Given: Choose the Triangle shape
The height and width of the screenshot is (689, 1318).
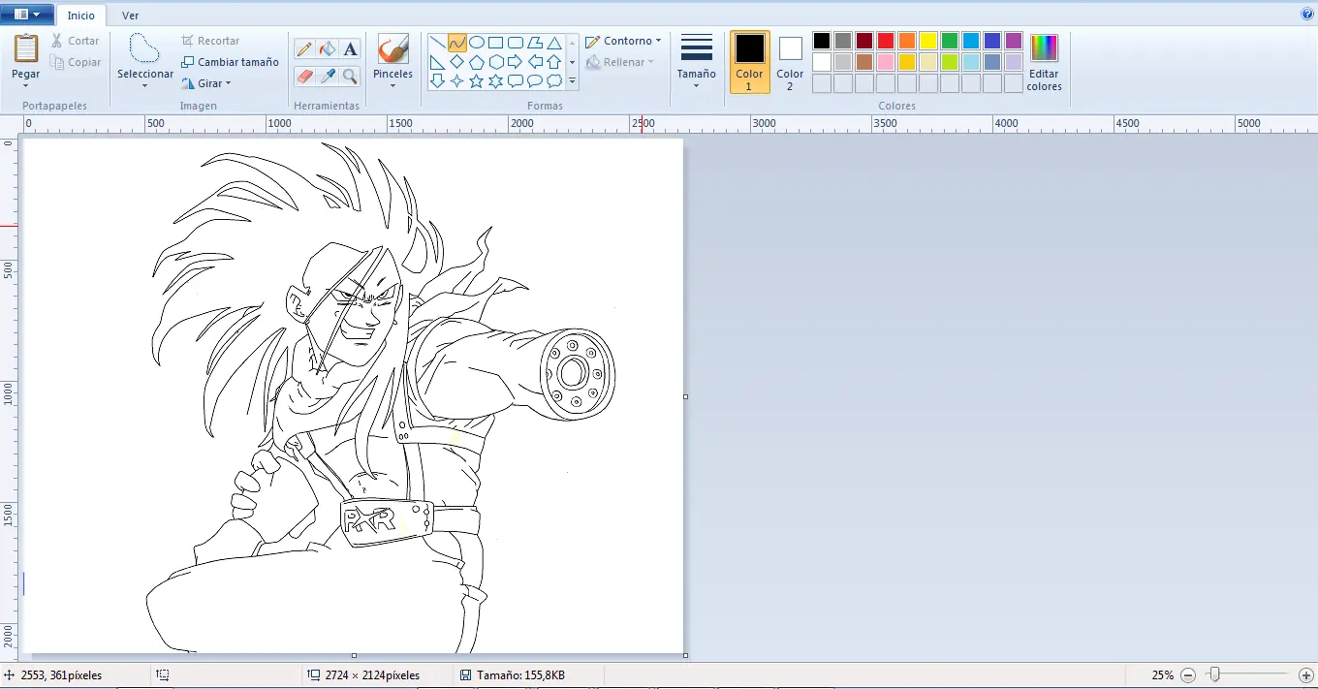Looking at the screenshot, I should (x=554, y=43).
